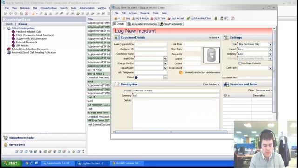298x168 pixels.
Task: Click the customer photo placeholder
Action: click(x=211, y=55)
